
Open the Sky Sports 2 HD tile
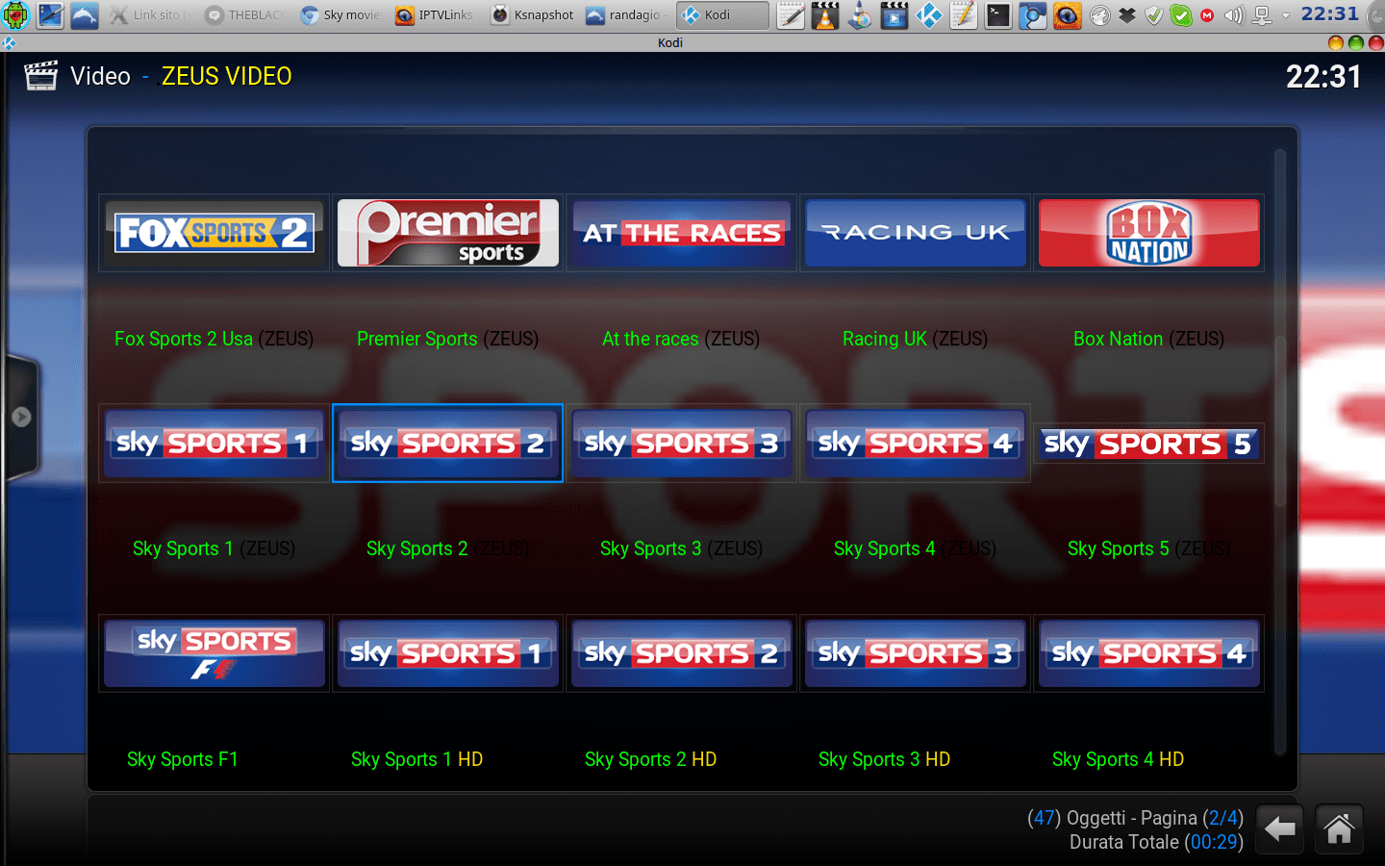point(682,653)
